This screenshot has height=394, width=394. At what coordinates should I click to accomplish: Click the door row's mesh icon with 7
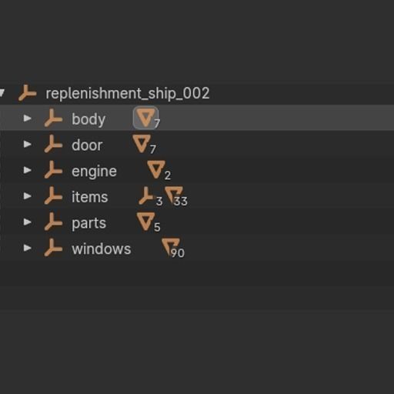coord(143,145)
